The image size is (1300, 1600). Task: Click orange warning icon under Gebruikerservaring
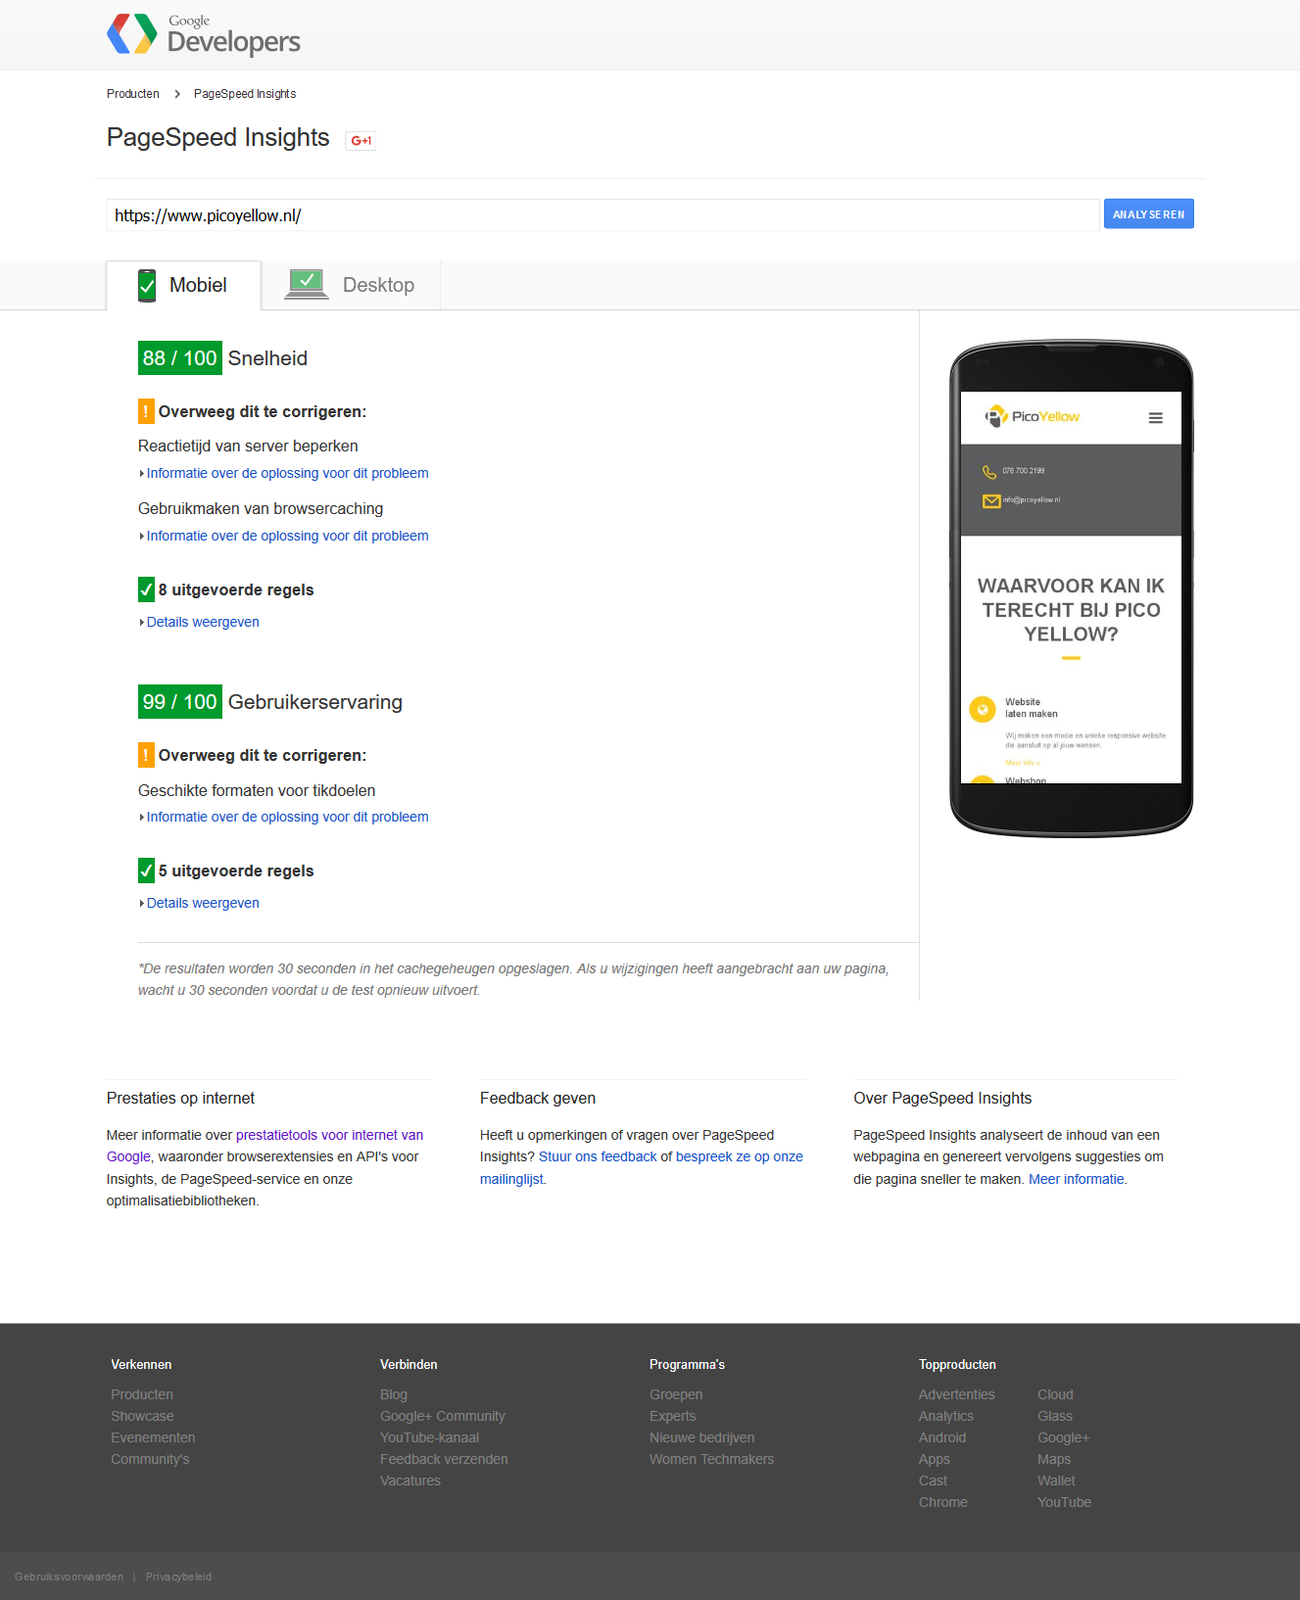tap(146, 755)
